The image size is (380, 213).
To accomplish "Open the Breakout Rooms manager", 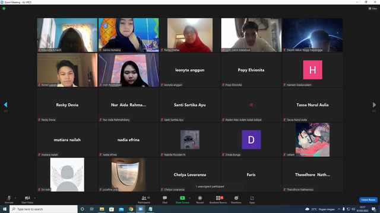I will coord(218,199).
